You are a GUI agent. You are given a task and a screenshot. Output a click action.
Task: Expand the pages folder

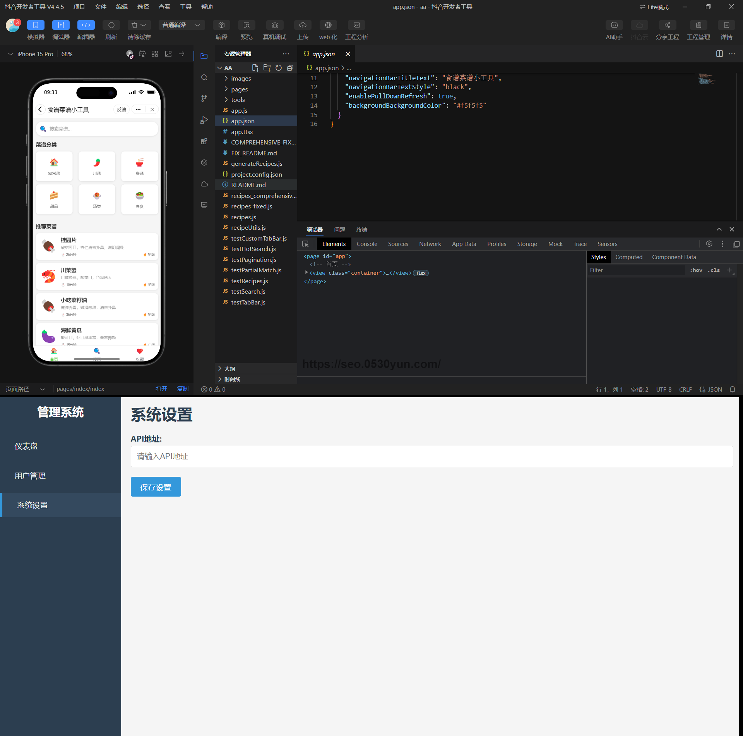239,89
